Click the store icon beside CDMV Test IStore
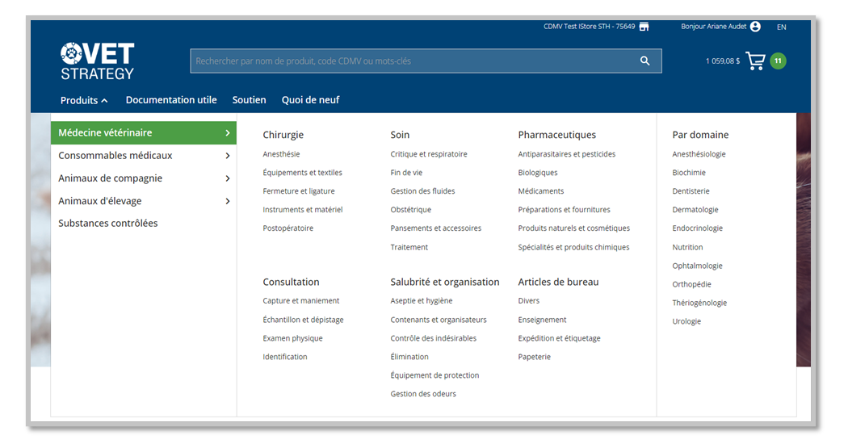Image resolution: width=848 pixels, height=448 pixels. [x=644, y=27]
